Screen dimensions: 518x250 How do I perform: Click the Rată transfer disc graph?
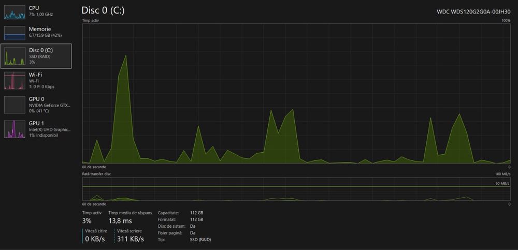click(296, 189)
